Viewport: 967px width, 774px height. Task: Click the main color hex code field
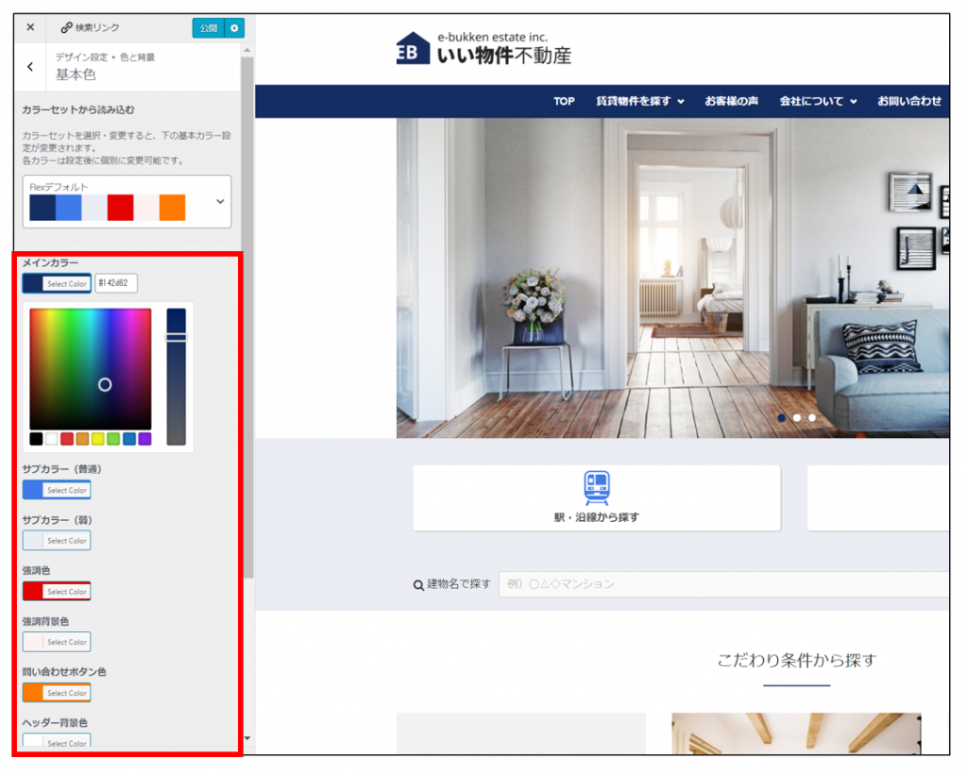tap(116, 283)
